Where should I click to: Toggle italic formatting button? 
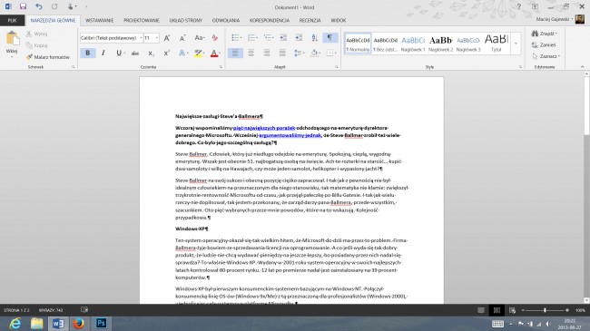(103, 53)
